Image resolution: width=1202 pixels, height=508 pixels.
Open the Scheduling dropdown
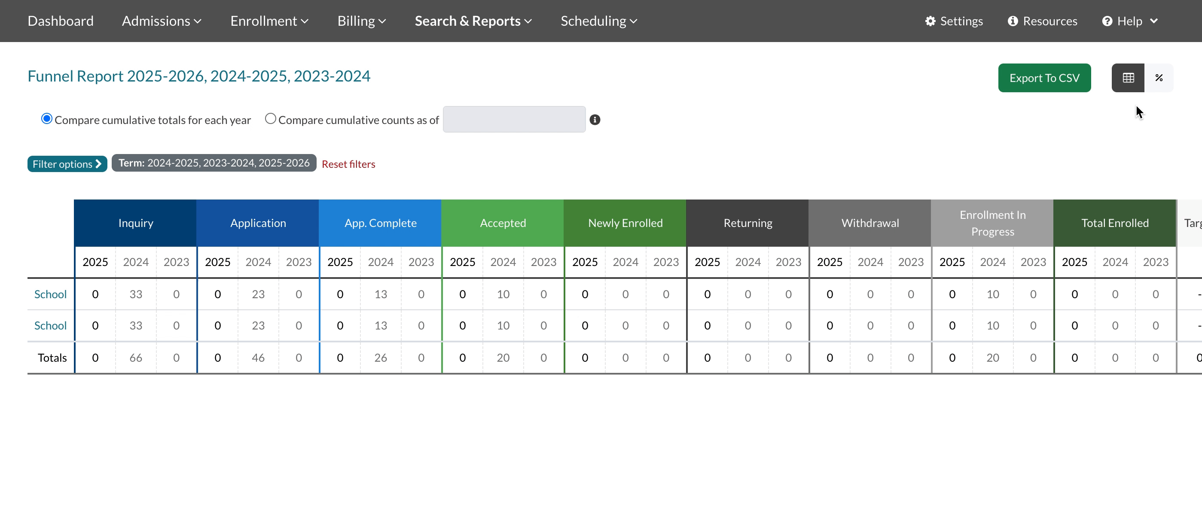point(599,21)
